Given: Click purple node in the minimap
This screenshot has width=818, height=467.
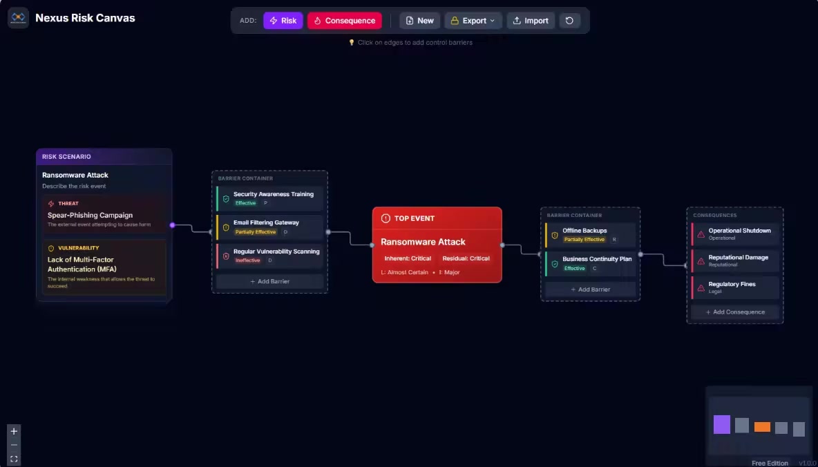Looking at the screenshot, I should tap(721, 424).
